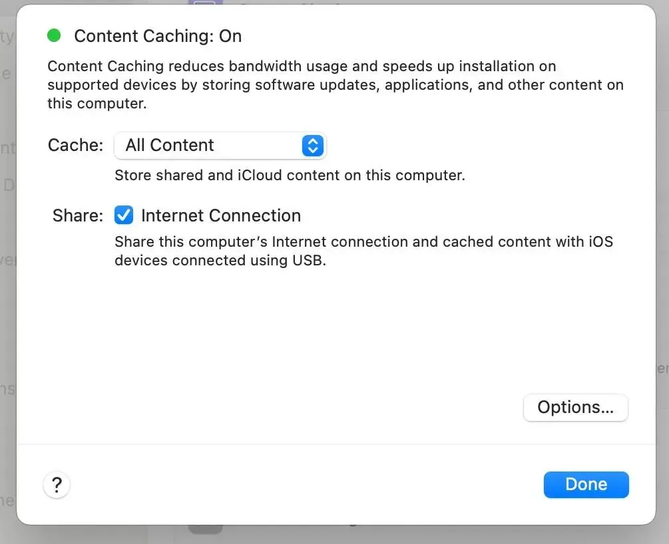Click the "Content Caching: On" heading
Screen dimensions: 669x544
(x=158, y=36)
